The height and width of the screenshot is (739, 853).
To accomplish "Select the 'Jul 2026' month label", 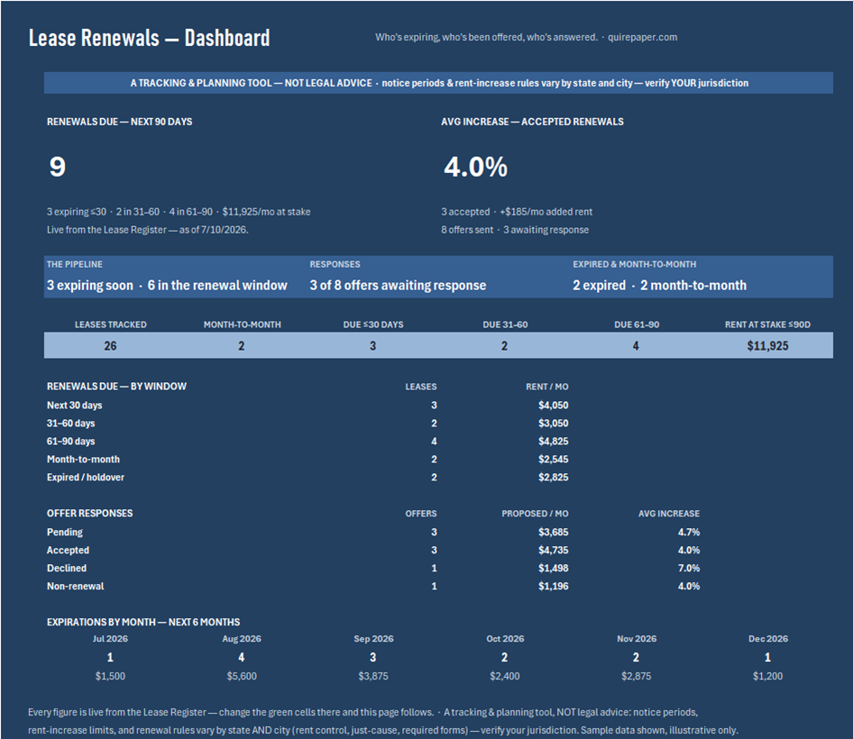I will click(x=110, y=638).
